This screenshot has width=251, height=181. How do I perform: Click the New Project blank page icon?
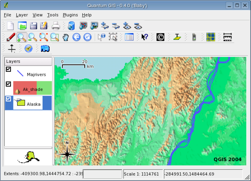(x=11, y=26)
